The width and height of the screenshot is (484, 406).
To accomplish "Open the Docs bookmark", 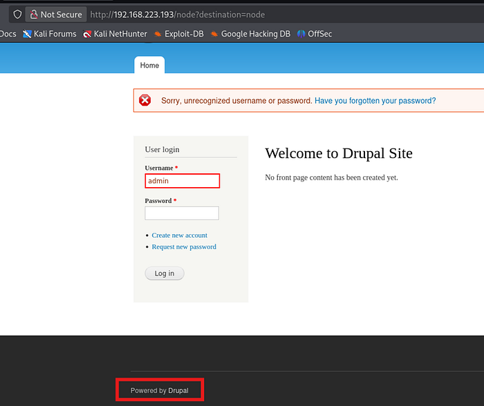I will (x=8, y=34).
